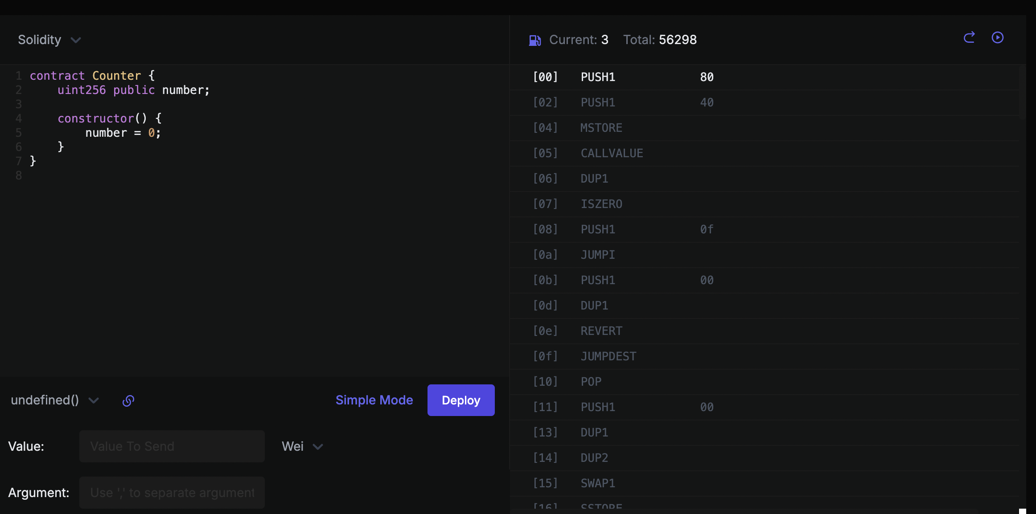Click the Total gas value 56298
Image resolution: width=1036 pixels, height=514 pixels.
point(678,40)
